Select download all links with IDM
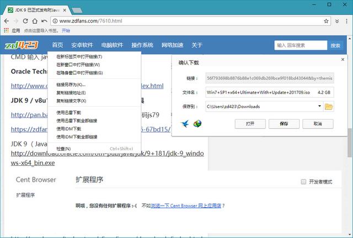This screenshot has height=238, width=353. tap(94, 137)
